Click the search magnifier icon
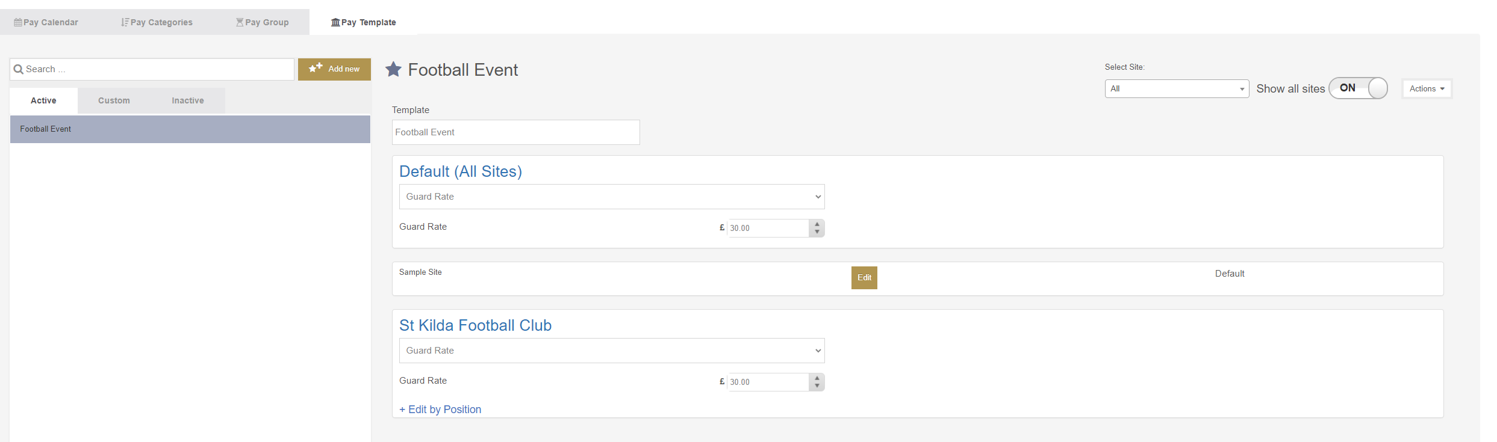This screenshot has height=442, width=1497. [x=19, y=69]
